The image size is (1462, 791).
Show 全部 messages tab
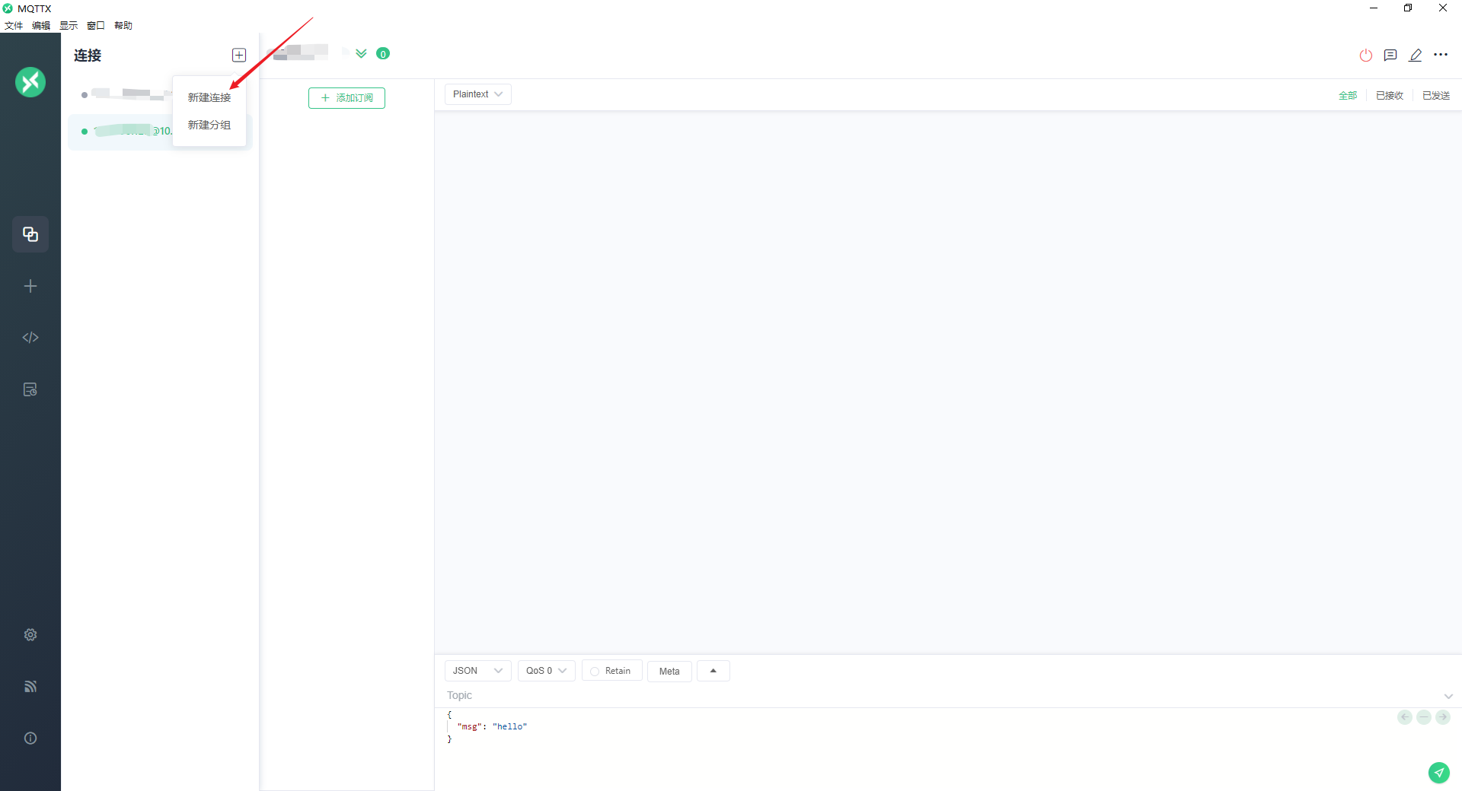pyautogui.click(x=1348, y=95)
